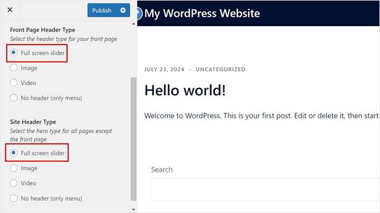Viewport: 380px width, 213px height.
Task: Click the sidebar scrollbar up arrow
Action: pos(134,24)
